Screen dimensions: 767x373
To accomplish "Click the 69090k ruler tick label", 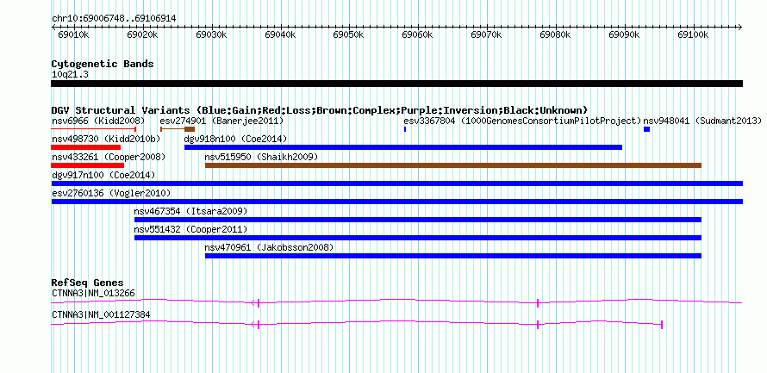I will [624, 35].
